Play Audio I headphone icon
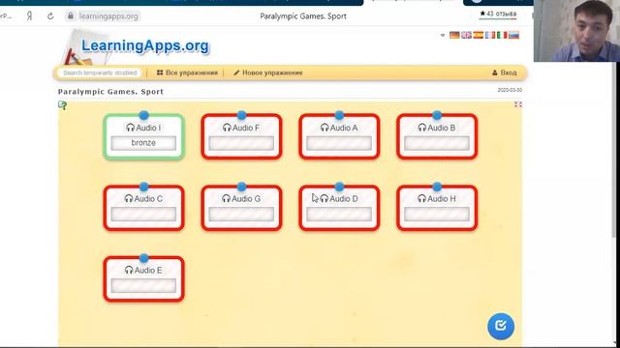This screenshot has width=620, height=348. (x=130, y=128)
